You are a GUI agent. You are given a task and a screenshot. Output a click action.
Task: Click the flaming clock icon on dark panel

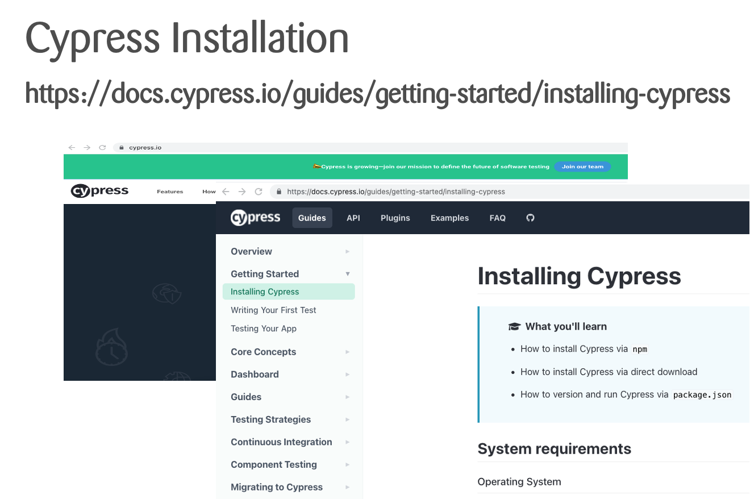tap(111, 347)
